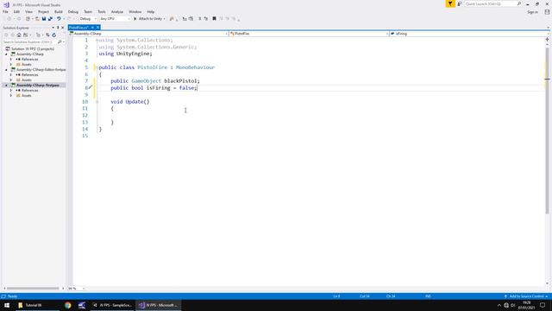Screen dimensions: 552x311
Task: Click the Solution Explorer search magnifier icon
Action: (60, 42)
